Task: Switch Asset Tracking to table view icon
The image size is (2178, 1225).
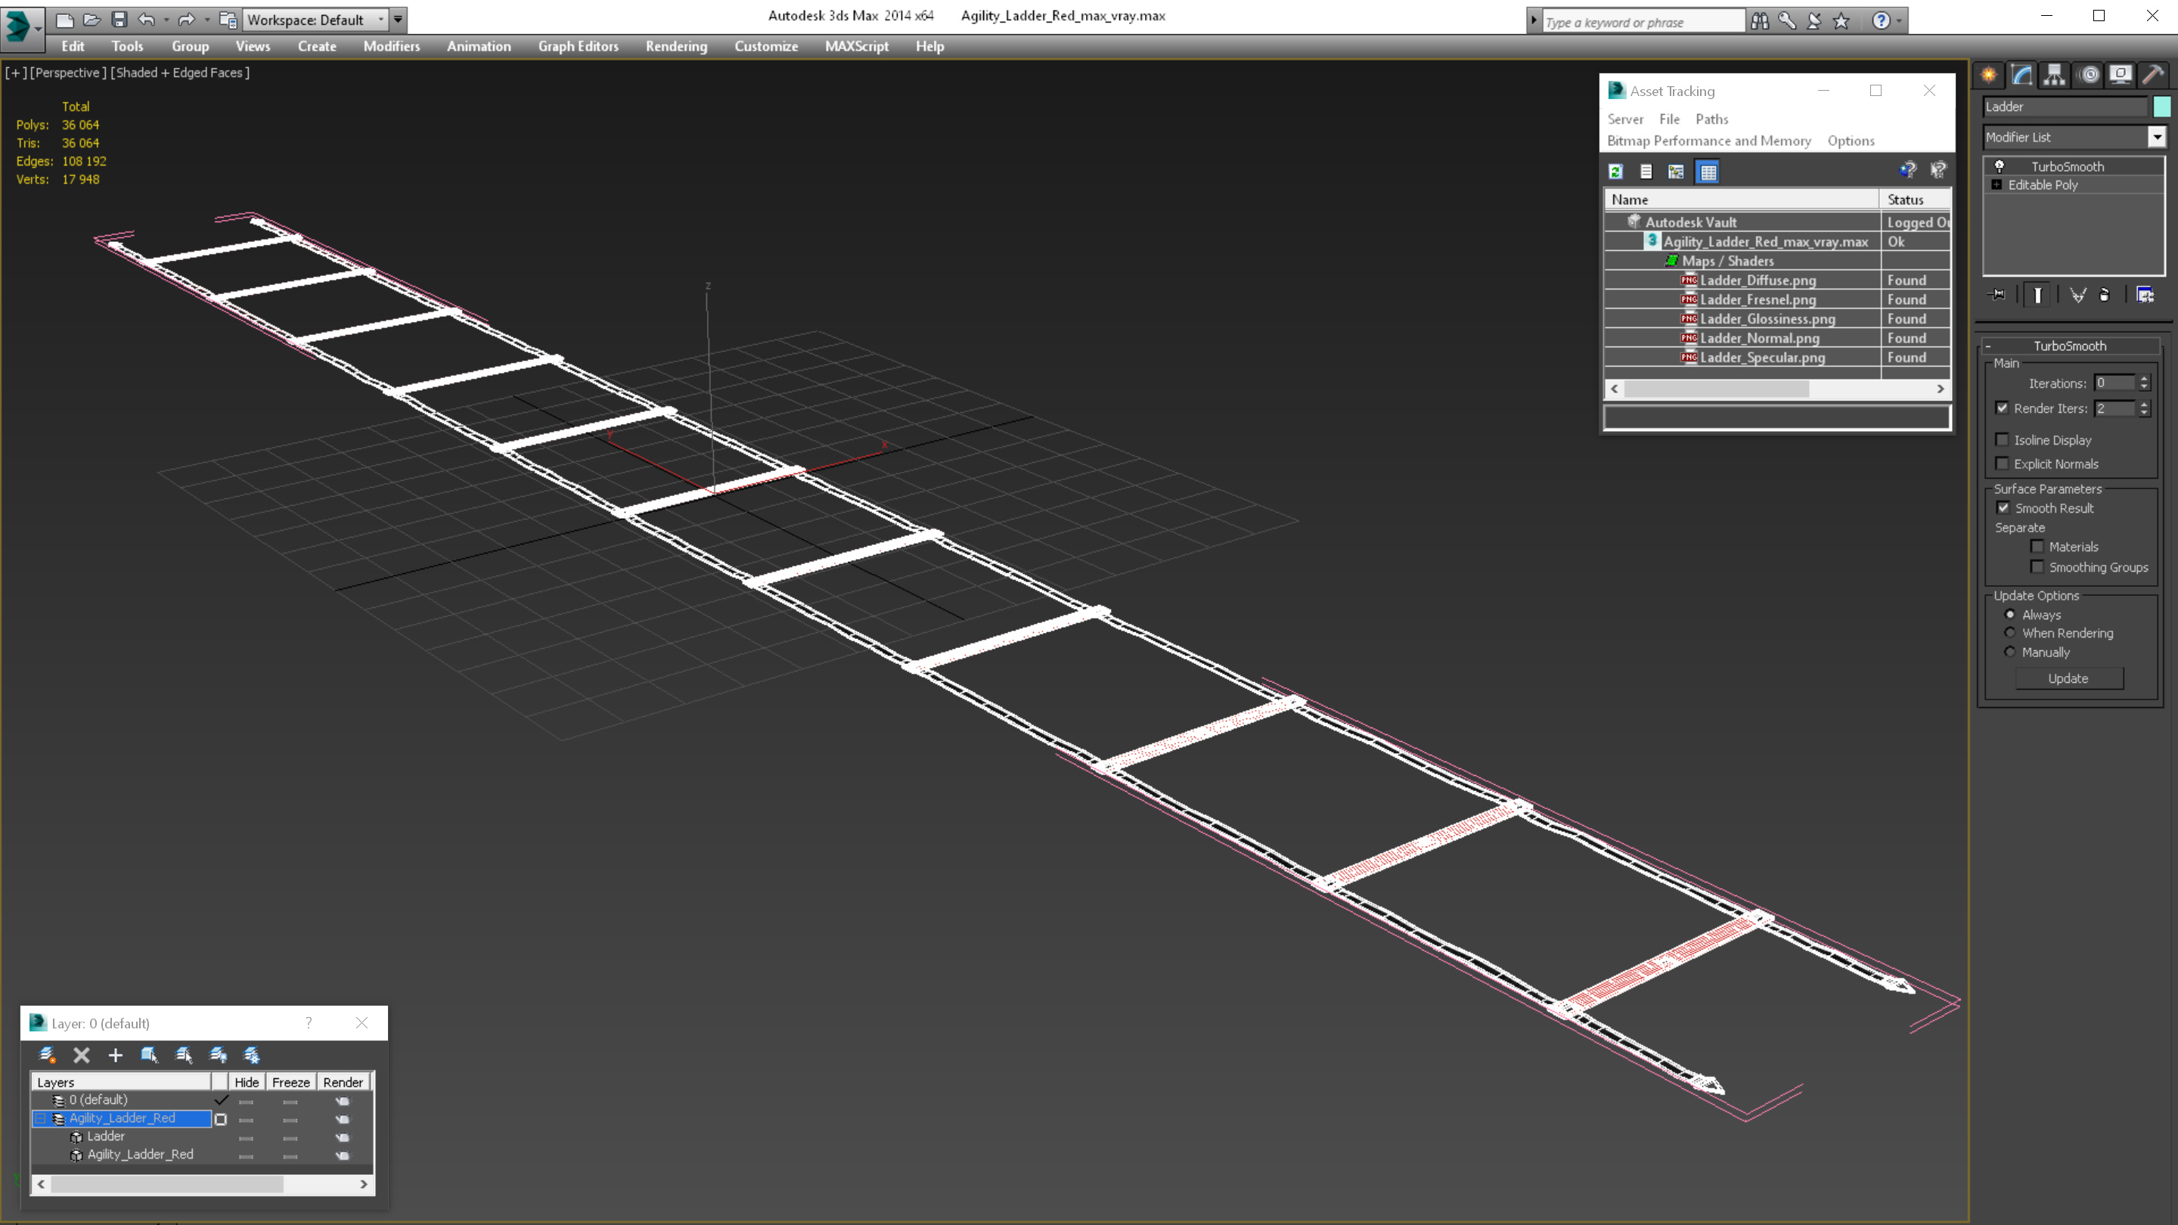Action: point(1708,172)
